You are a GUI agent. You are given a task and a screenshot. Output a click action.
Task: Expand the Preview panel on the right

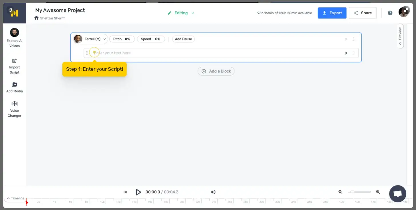click(x=400, y=36)
